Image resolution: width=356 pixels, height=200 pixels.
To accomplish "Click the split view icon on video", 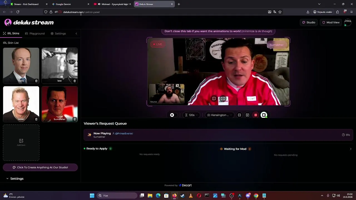I will point(214,99).
